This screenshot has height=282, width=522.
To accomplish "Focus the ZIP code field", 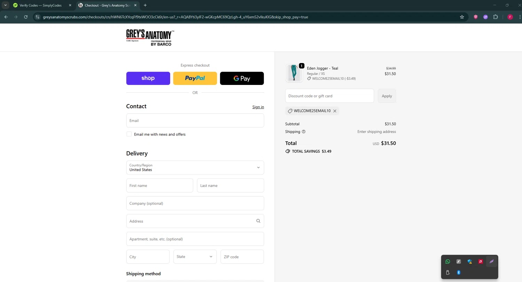I will [242, 257].
